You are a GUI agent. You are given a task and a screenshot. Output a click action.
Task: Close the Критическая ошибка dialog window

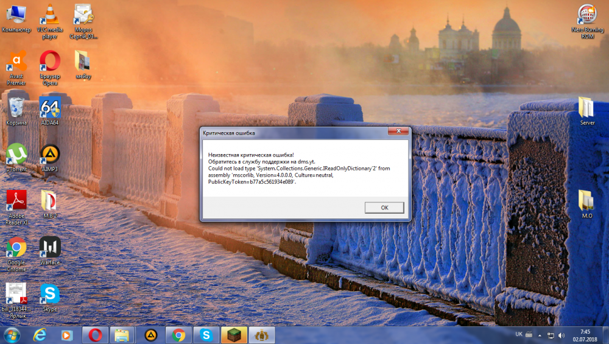pos(398,132)
